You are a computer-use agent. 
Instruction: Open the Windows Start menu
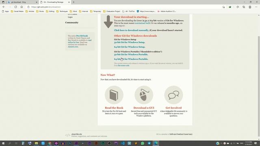point(3,143)
